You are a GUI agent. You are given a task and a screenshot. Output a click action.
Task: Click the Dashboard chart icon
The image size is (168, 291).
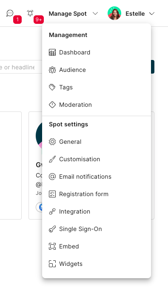(52, 52)
